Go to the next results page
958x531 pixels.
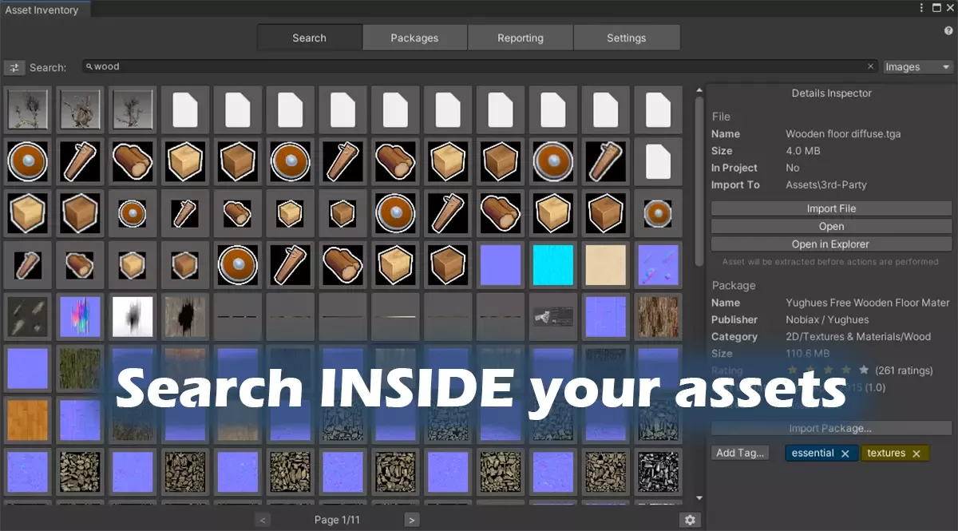[x=411, y=520]
